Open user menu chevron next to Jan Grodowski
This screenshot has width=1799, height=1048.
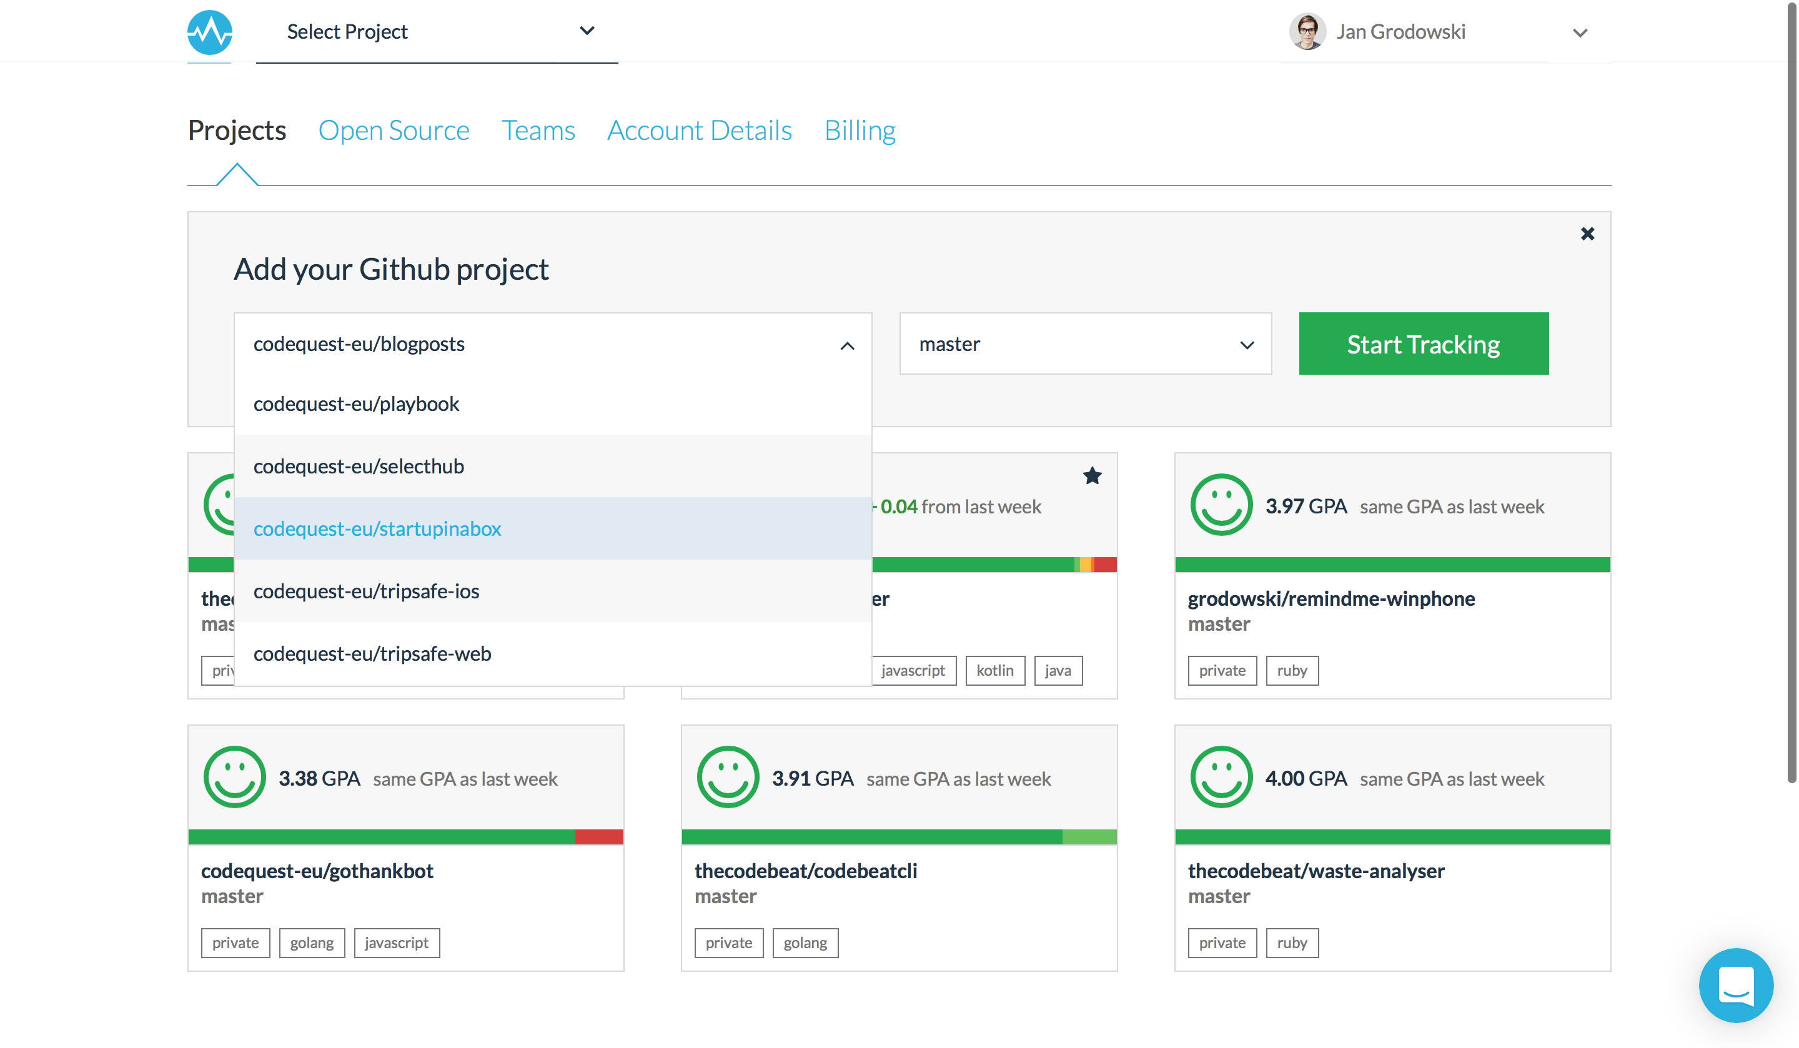coord(1579,33)
